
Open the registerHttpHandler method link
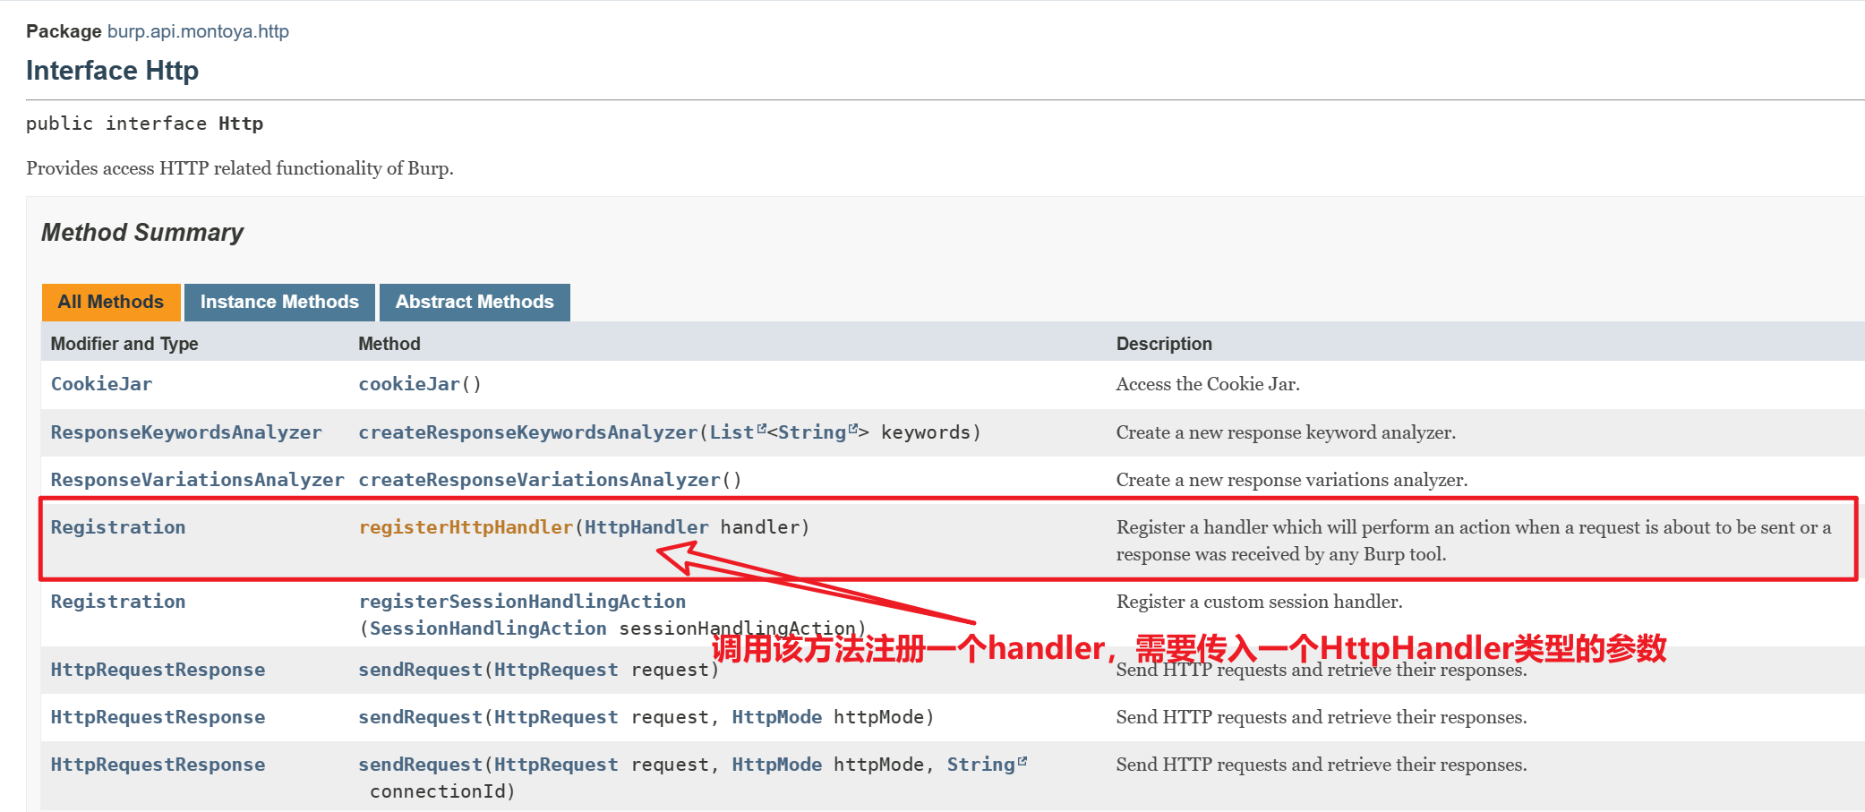pos(466,527)
